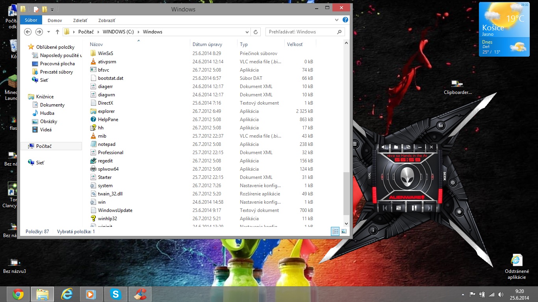The height and width of the screenshot is (302, 538).
Task: Click Počítač in the address bar path
Action: 86,32
